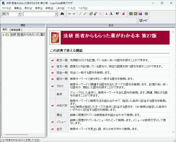
Task: Click the 本文 panel header
Action: click(111, 25)
